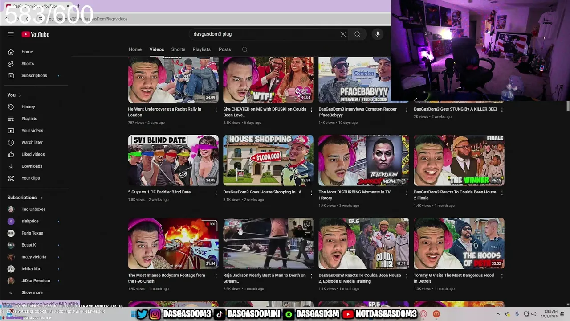Open options for Most DISTURBING Moments video
The height and width of the screenshot is (321, 570).
(x=407, y=193)
